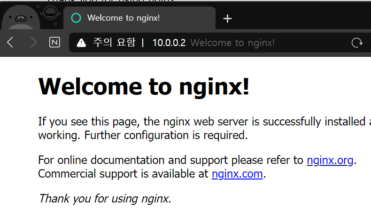The image size is (371, 218).
Task: Click the green circle tab favicon
Action: click(x=76, y=18)
